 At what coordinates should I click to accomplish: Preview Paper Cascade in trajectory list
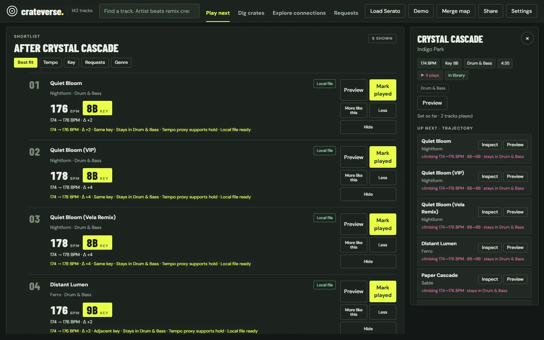(x=515, y=279)
